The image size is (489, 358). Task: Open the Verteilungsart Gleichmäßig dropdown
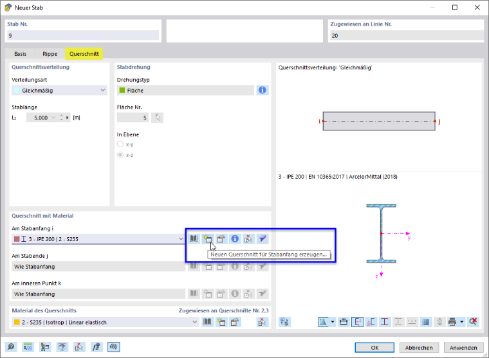pos(59,91)
